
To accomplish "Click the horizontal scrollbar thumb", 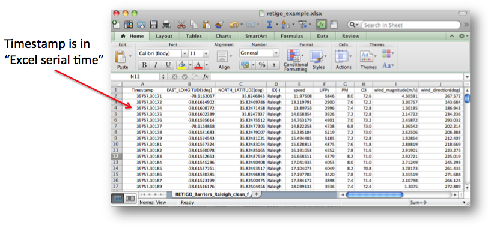I will 374,194.
